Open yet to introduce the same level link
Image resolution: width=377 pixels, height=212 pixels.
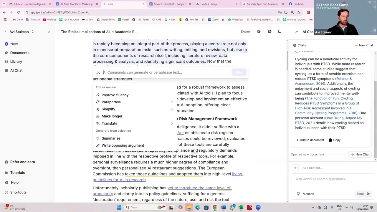point(162,191)
